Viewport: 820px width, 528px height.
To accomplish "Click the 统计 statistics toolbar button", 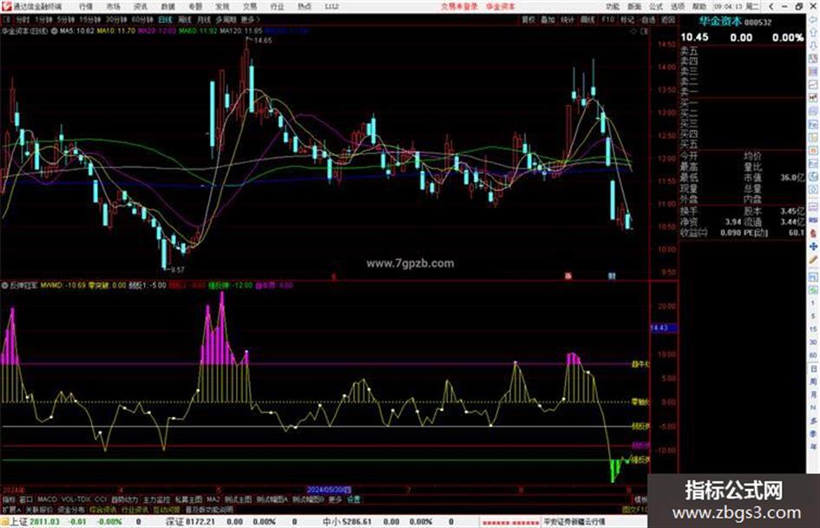I will pos(567,20).
